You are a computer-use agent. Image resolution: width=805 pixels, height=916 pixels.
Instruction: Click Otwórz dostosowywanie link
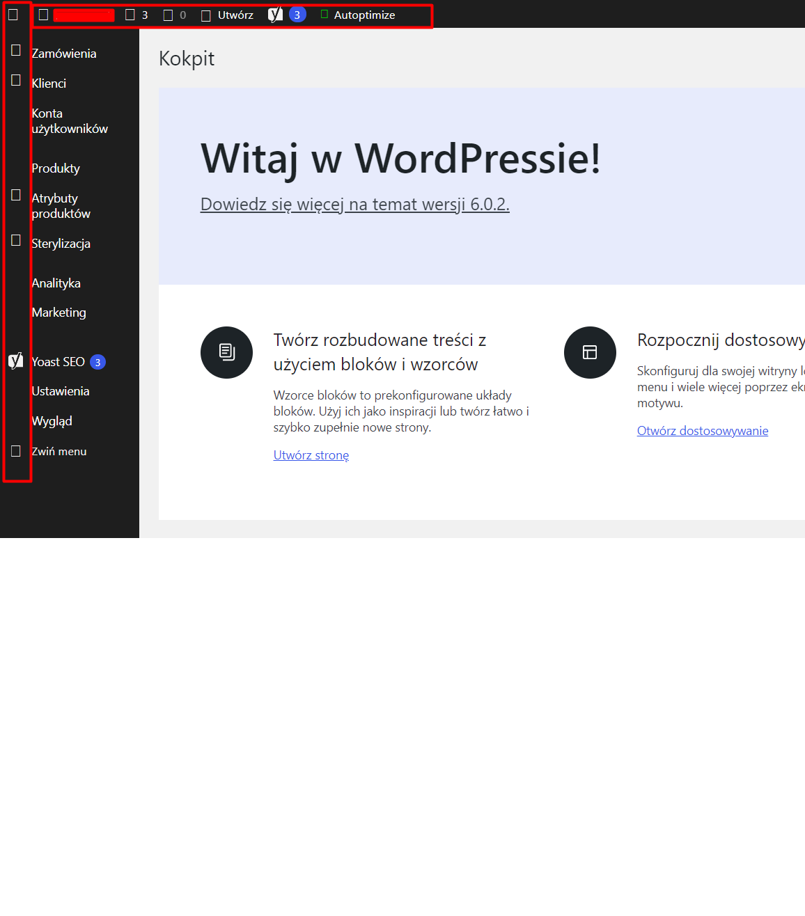point(703,431)
